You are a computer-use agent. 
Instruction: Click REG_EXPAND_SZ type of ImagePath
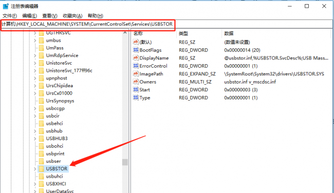pyautogui.click(x=197, y=74)
